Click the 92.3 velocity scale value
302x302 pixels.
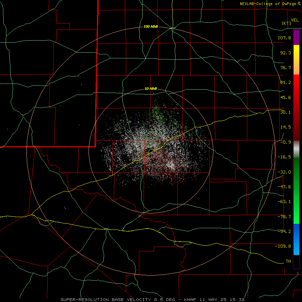(x=286, y=53)
